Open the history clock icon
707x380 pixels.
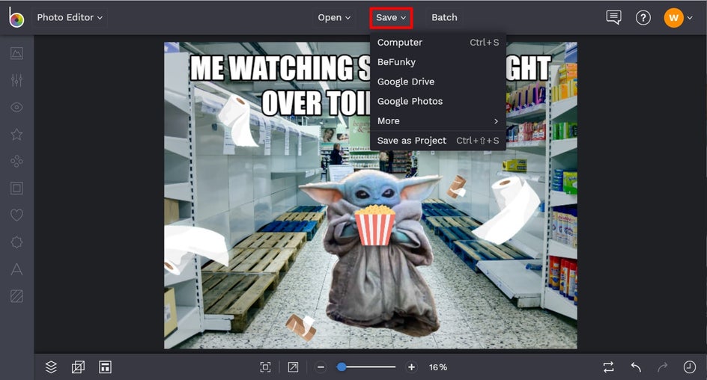[x=690, y=367]
